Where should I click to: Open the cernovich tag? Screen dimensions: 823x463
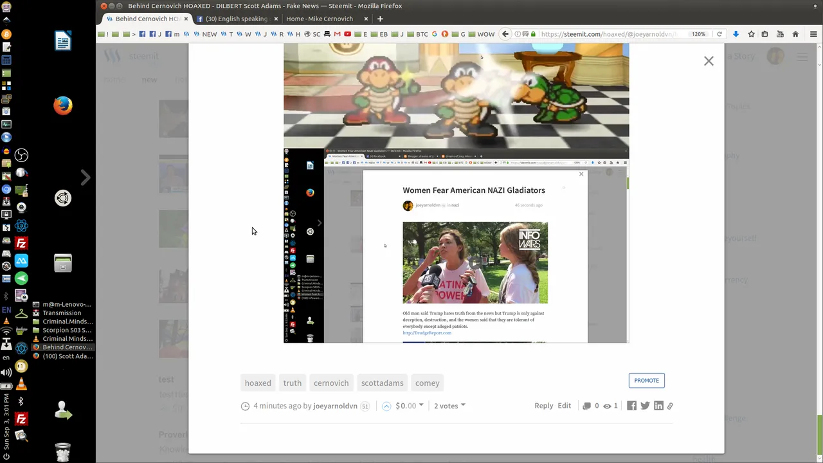[331, 383]
